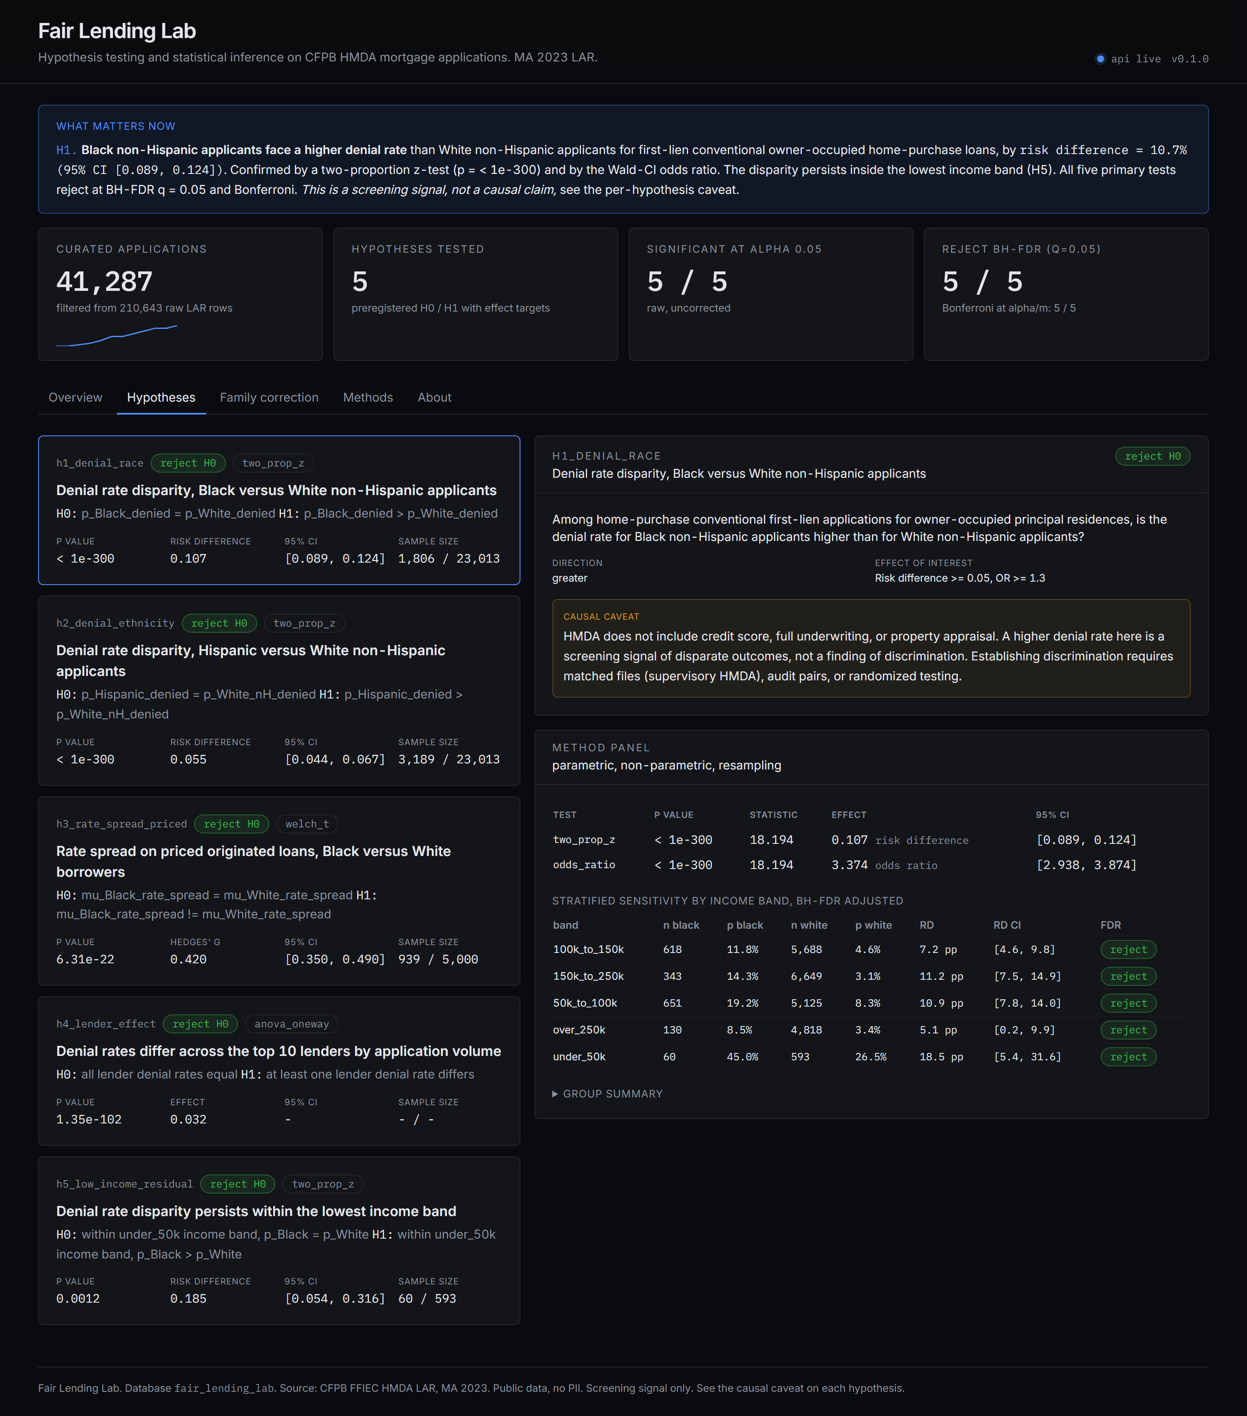The height and width of the screenshot is (1416, 1247).
Task: Click the reject badge for 150k_to_250k band
Action: click(1128, 977)
